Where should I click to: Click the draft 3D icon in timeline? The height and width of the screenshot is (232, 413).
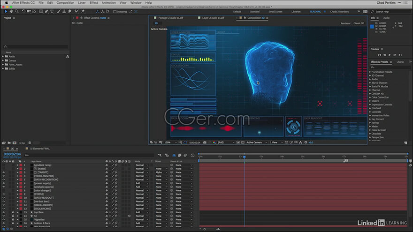167,155
